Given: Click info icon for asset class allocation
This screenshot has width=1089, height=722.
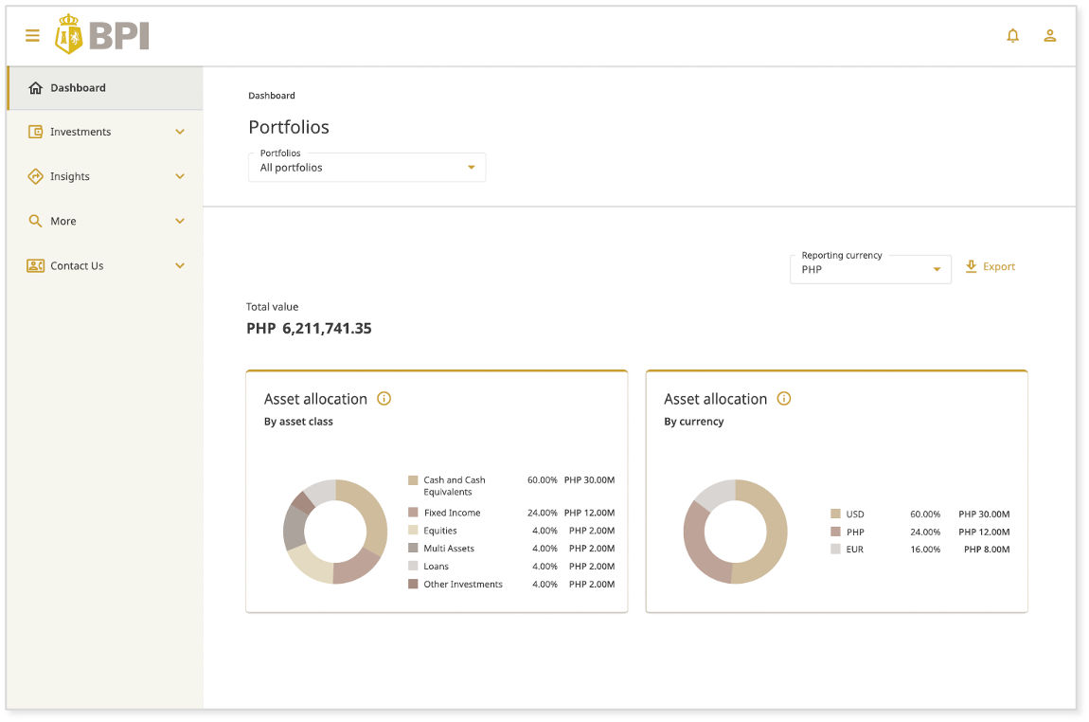Looking at the screenshot, I should click(x=384, y=399).
